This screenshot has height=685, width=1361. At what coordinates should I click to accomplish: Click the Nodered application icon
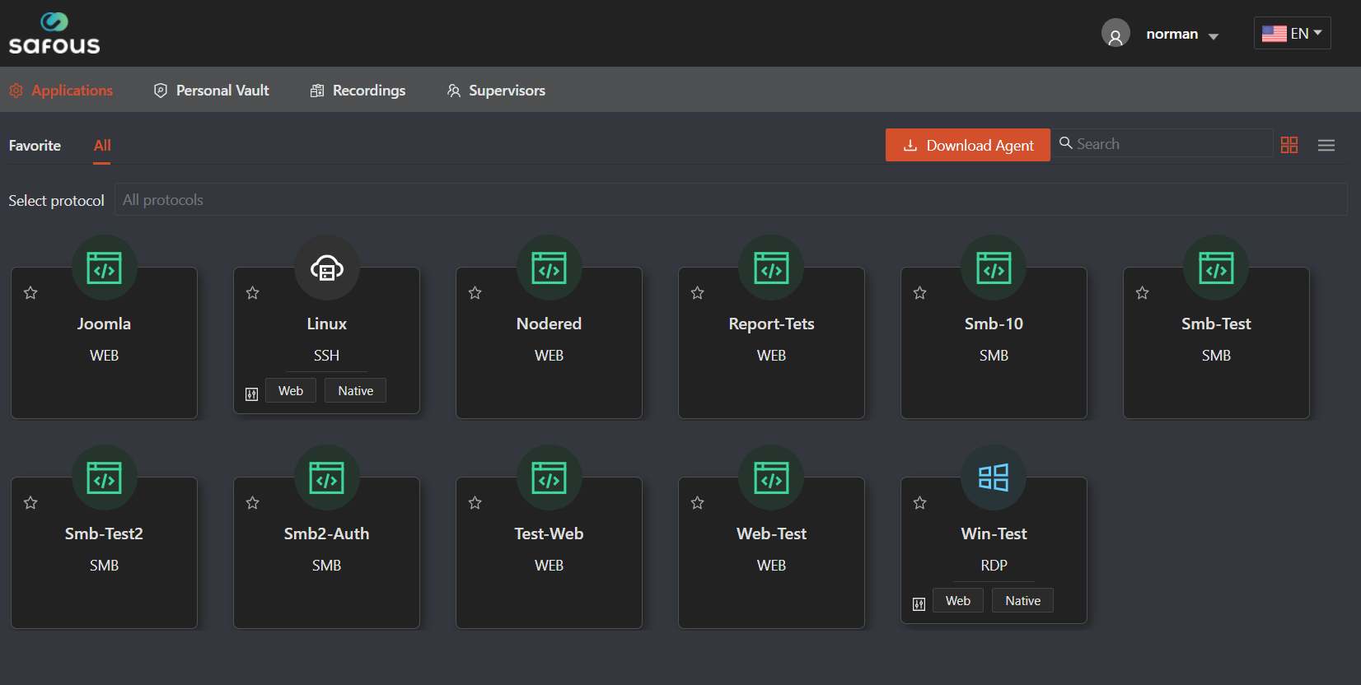coord(549,268)
